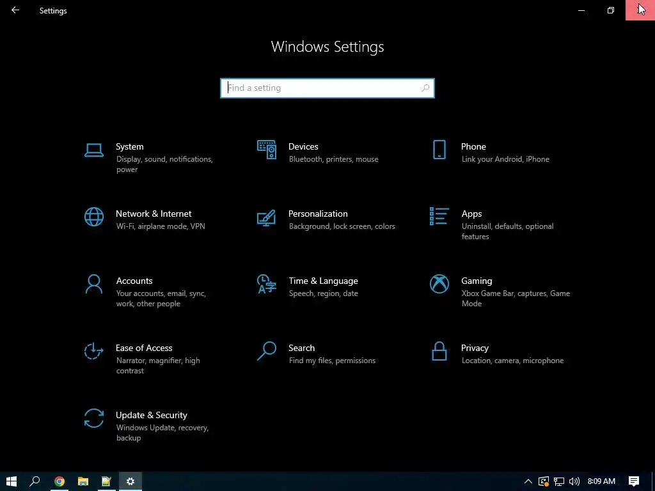Click 'Wi-Fi, airplane mode, VPN' description
Viewport: 655px width, 491px height.
[161, 226]
